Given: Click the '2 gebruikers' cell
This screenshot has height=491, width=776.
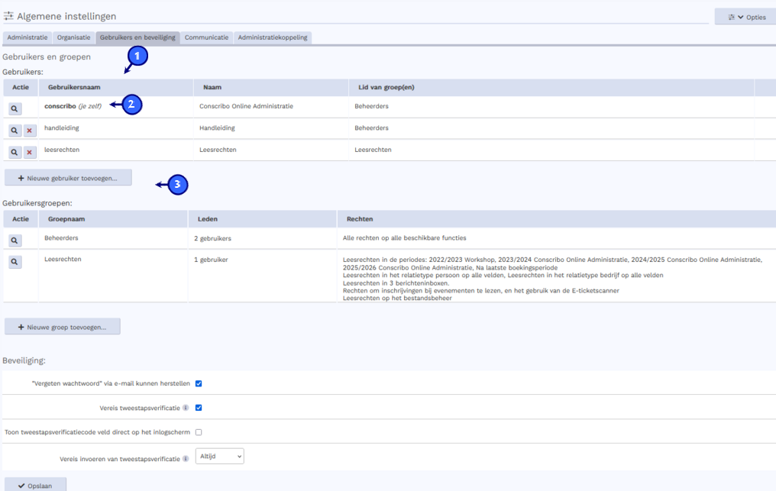Looking at the screenshot, I should [x=213, y=238].
